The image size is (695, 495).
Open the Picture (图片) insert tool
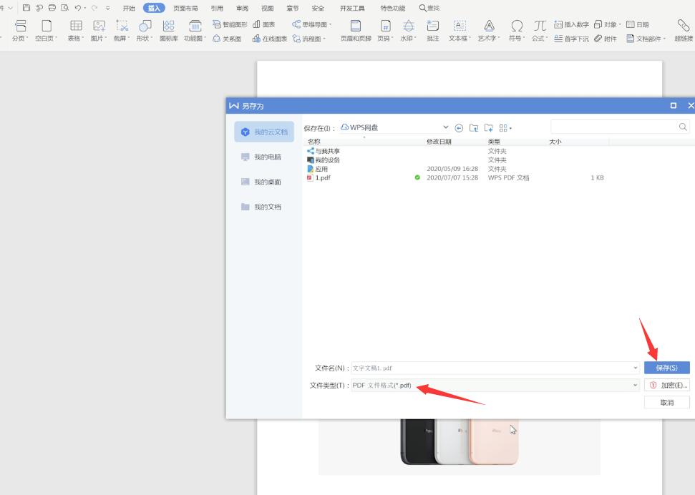click(99, 31)
